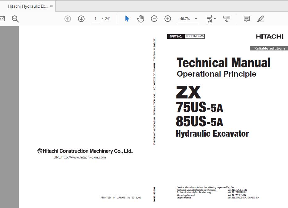288x208 pixels.
Task: Click the part number 'TODEB-EN-00' box
Action: pos(194,36)
